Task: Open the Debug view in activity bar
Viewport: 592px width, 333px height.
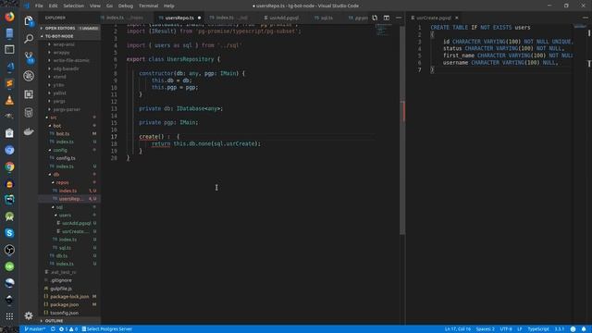Action: click(x=29, y=76)
